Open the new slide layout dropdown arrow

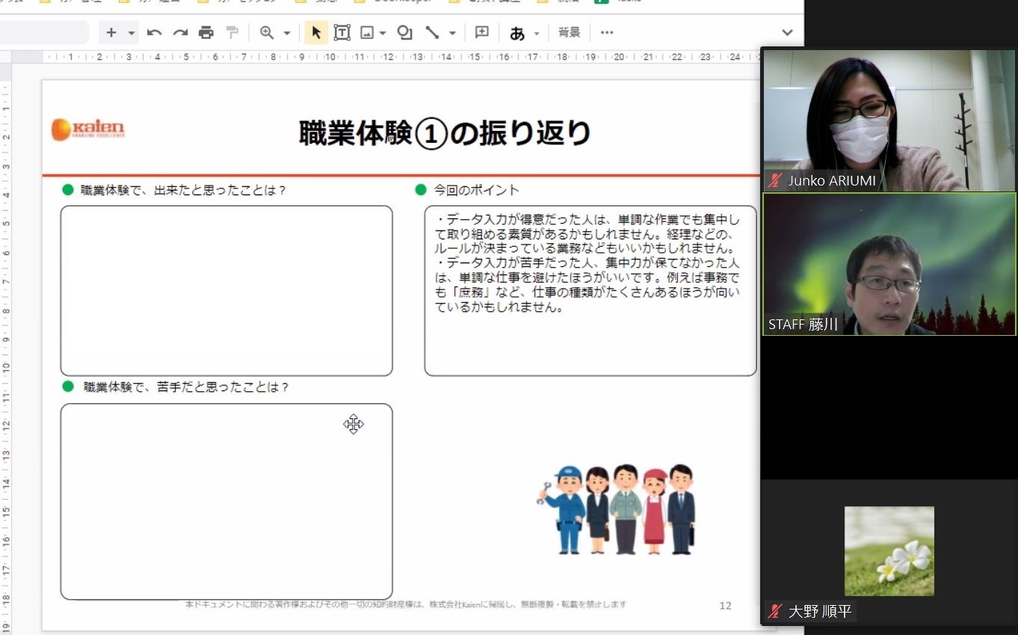132,33
